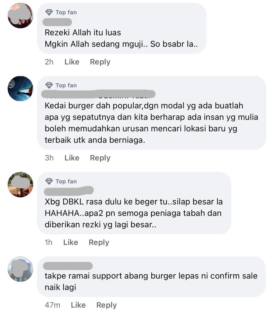Click Top fan diamond icon on DBKL comment
274x314 pixels.
pos(49,181)
